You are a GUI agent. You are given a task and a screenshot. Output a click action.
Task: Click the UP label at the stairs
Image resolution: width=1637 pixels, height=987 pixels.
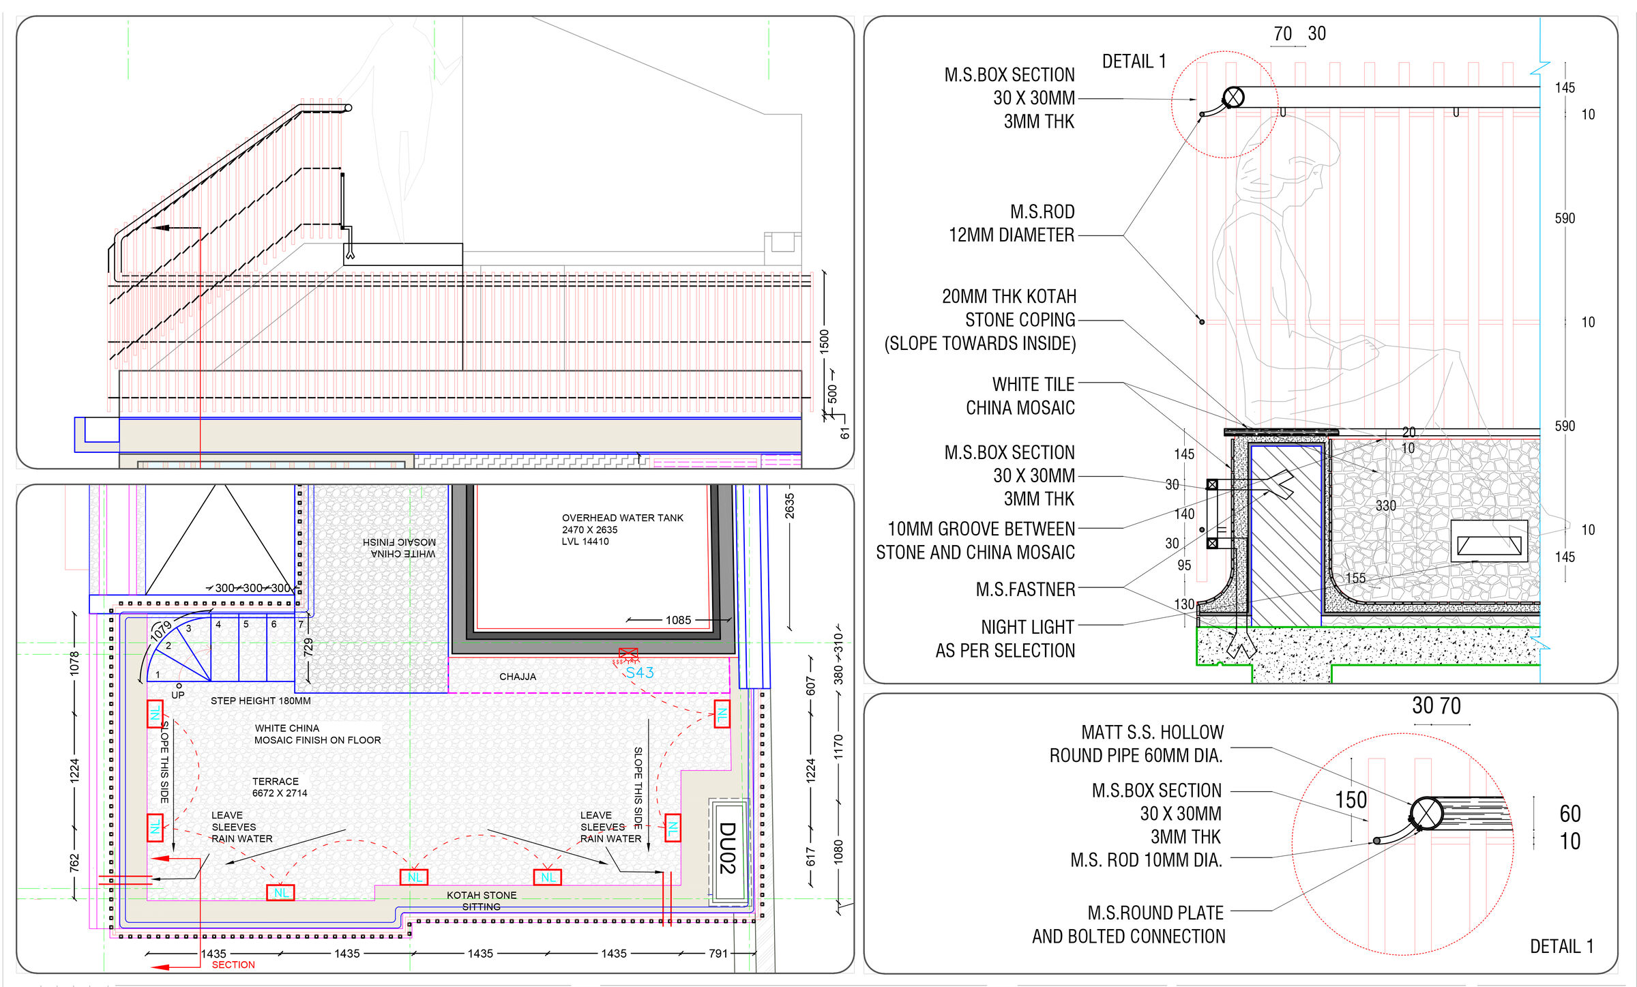pyautogui.click(x=178, y=695)
